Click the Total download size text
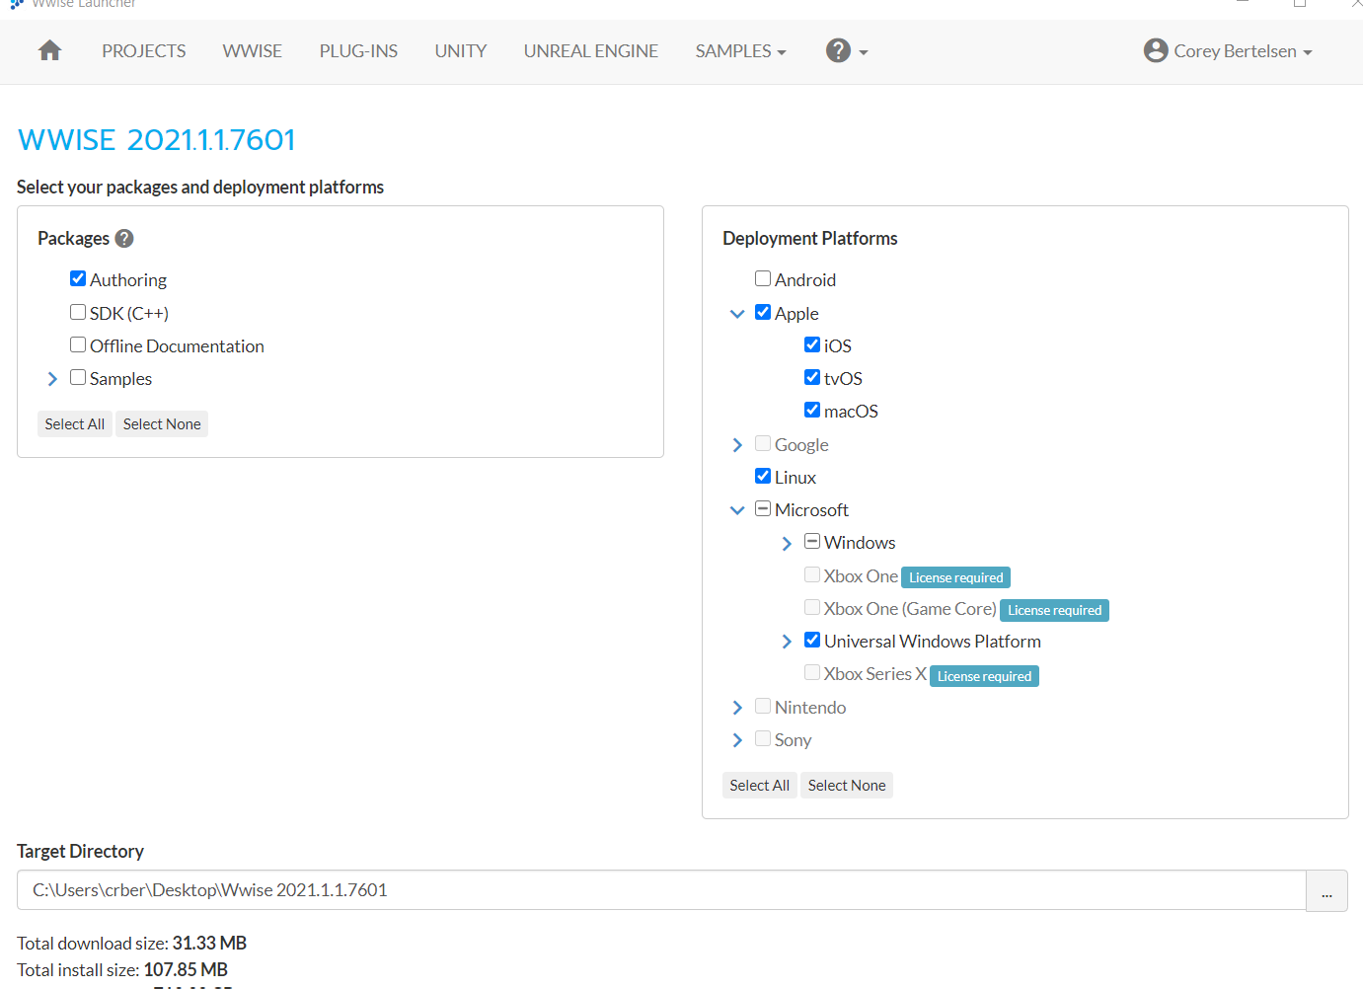The image size is (1363, 989). click(x=132, y=944)
